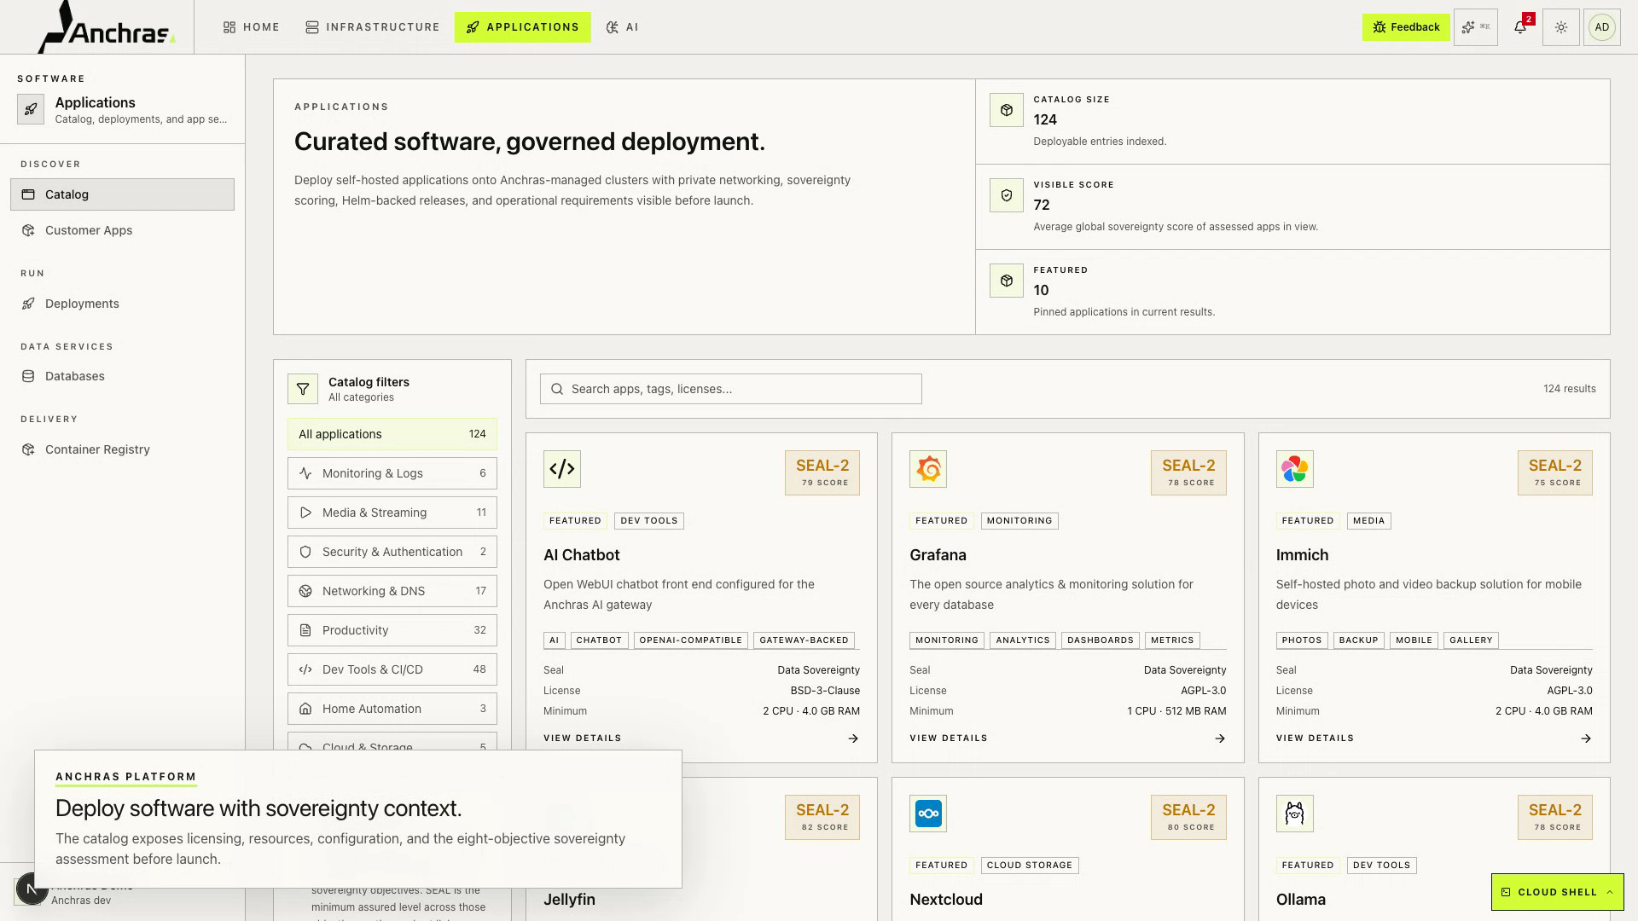
Task: Open the AD user avatar menu
Action: (x=1602, y=27)
